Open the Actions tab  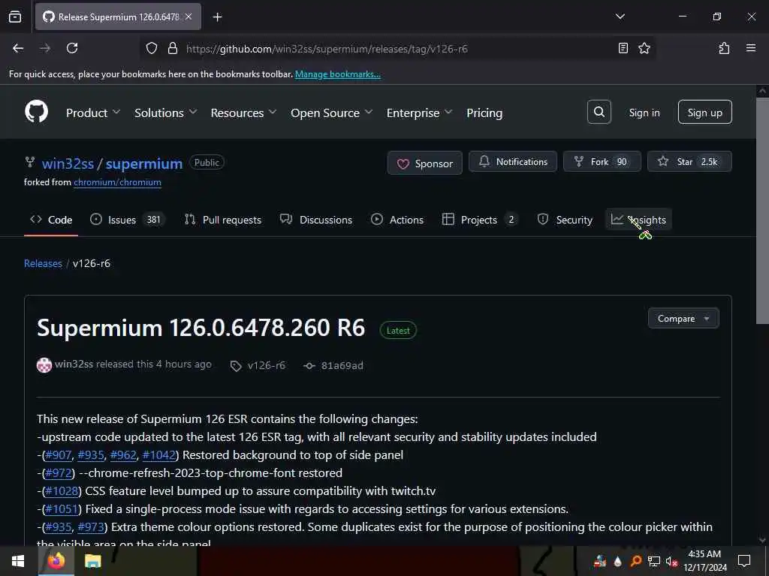pyautogui.click(x=397, y=220)
